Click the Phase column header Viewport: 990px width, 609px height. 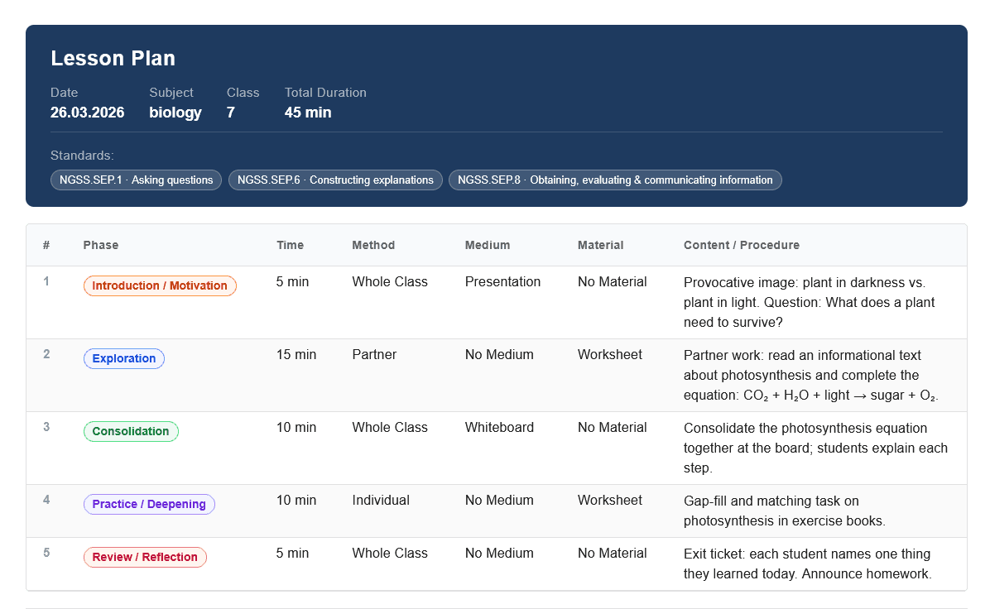101,245
